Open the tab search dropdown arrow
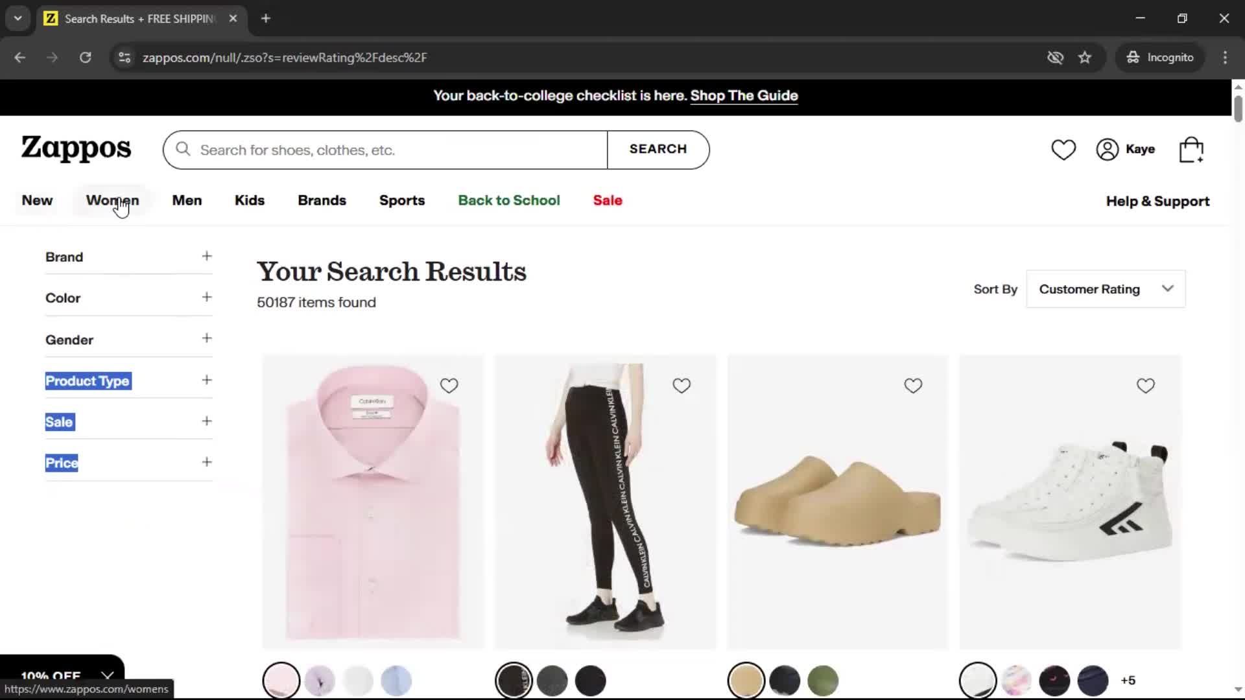Image resolution: width=1245 pixels, height=700 pixels. coord(18,18)
